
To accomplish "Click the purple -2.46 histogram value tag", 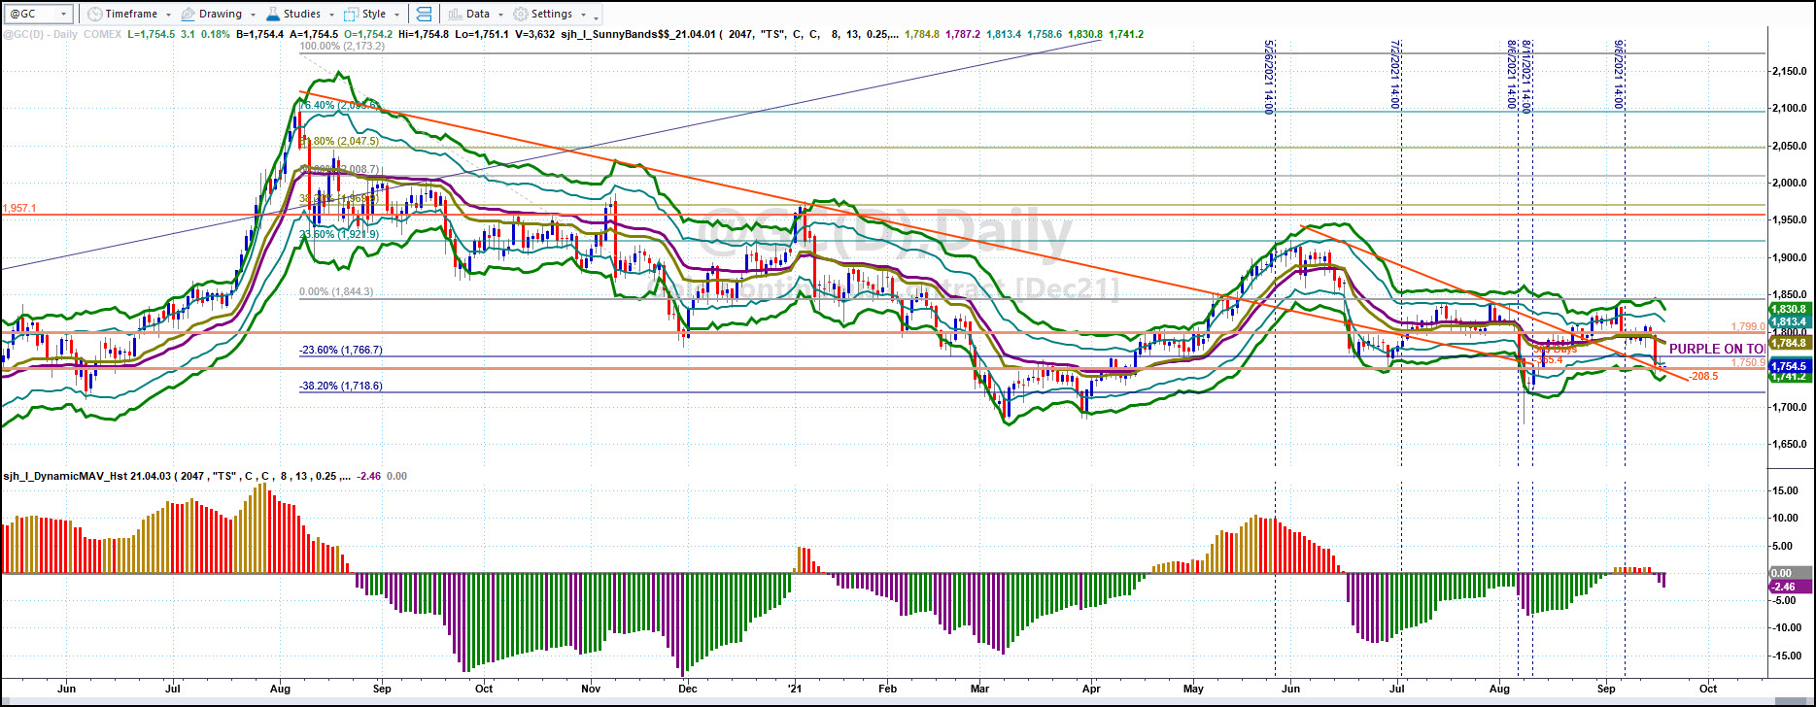I will coord(1789,587).
